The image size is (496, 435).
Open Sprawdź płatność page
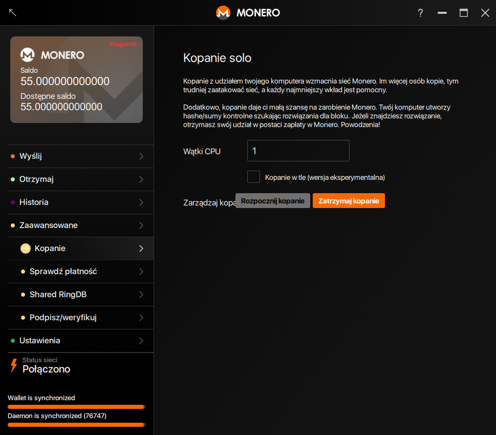[81, 272]
